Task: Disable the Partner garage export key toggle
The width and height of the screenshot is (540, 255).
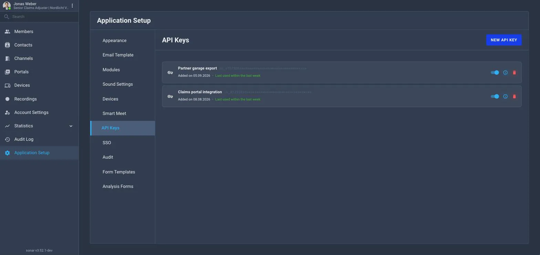Action: click(495, 73)
